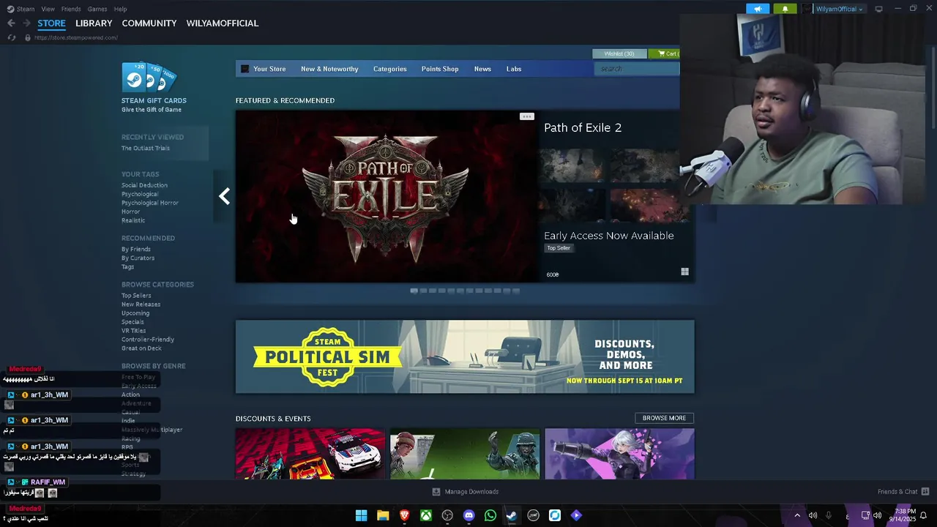Switch to OBS Studio on the taskbar
Screen dimensions: 937x527
pos(447,515)
